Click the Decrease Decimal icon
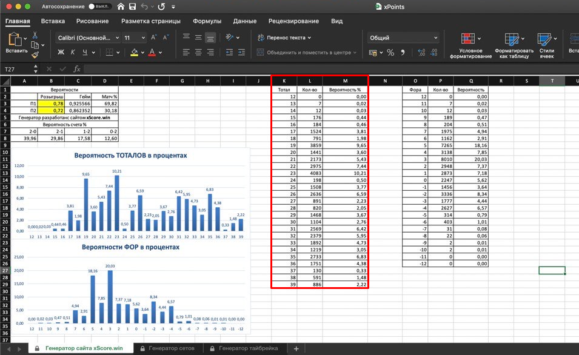This screenshot has height=355, width=579. (434, 52)
